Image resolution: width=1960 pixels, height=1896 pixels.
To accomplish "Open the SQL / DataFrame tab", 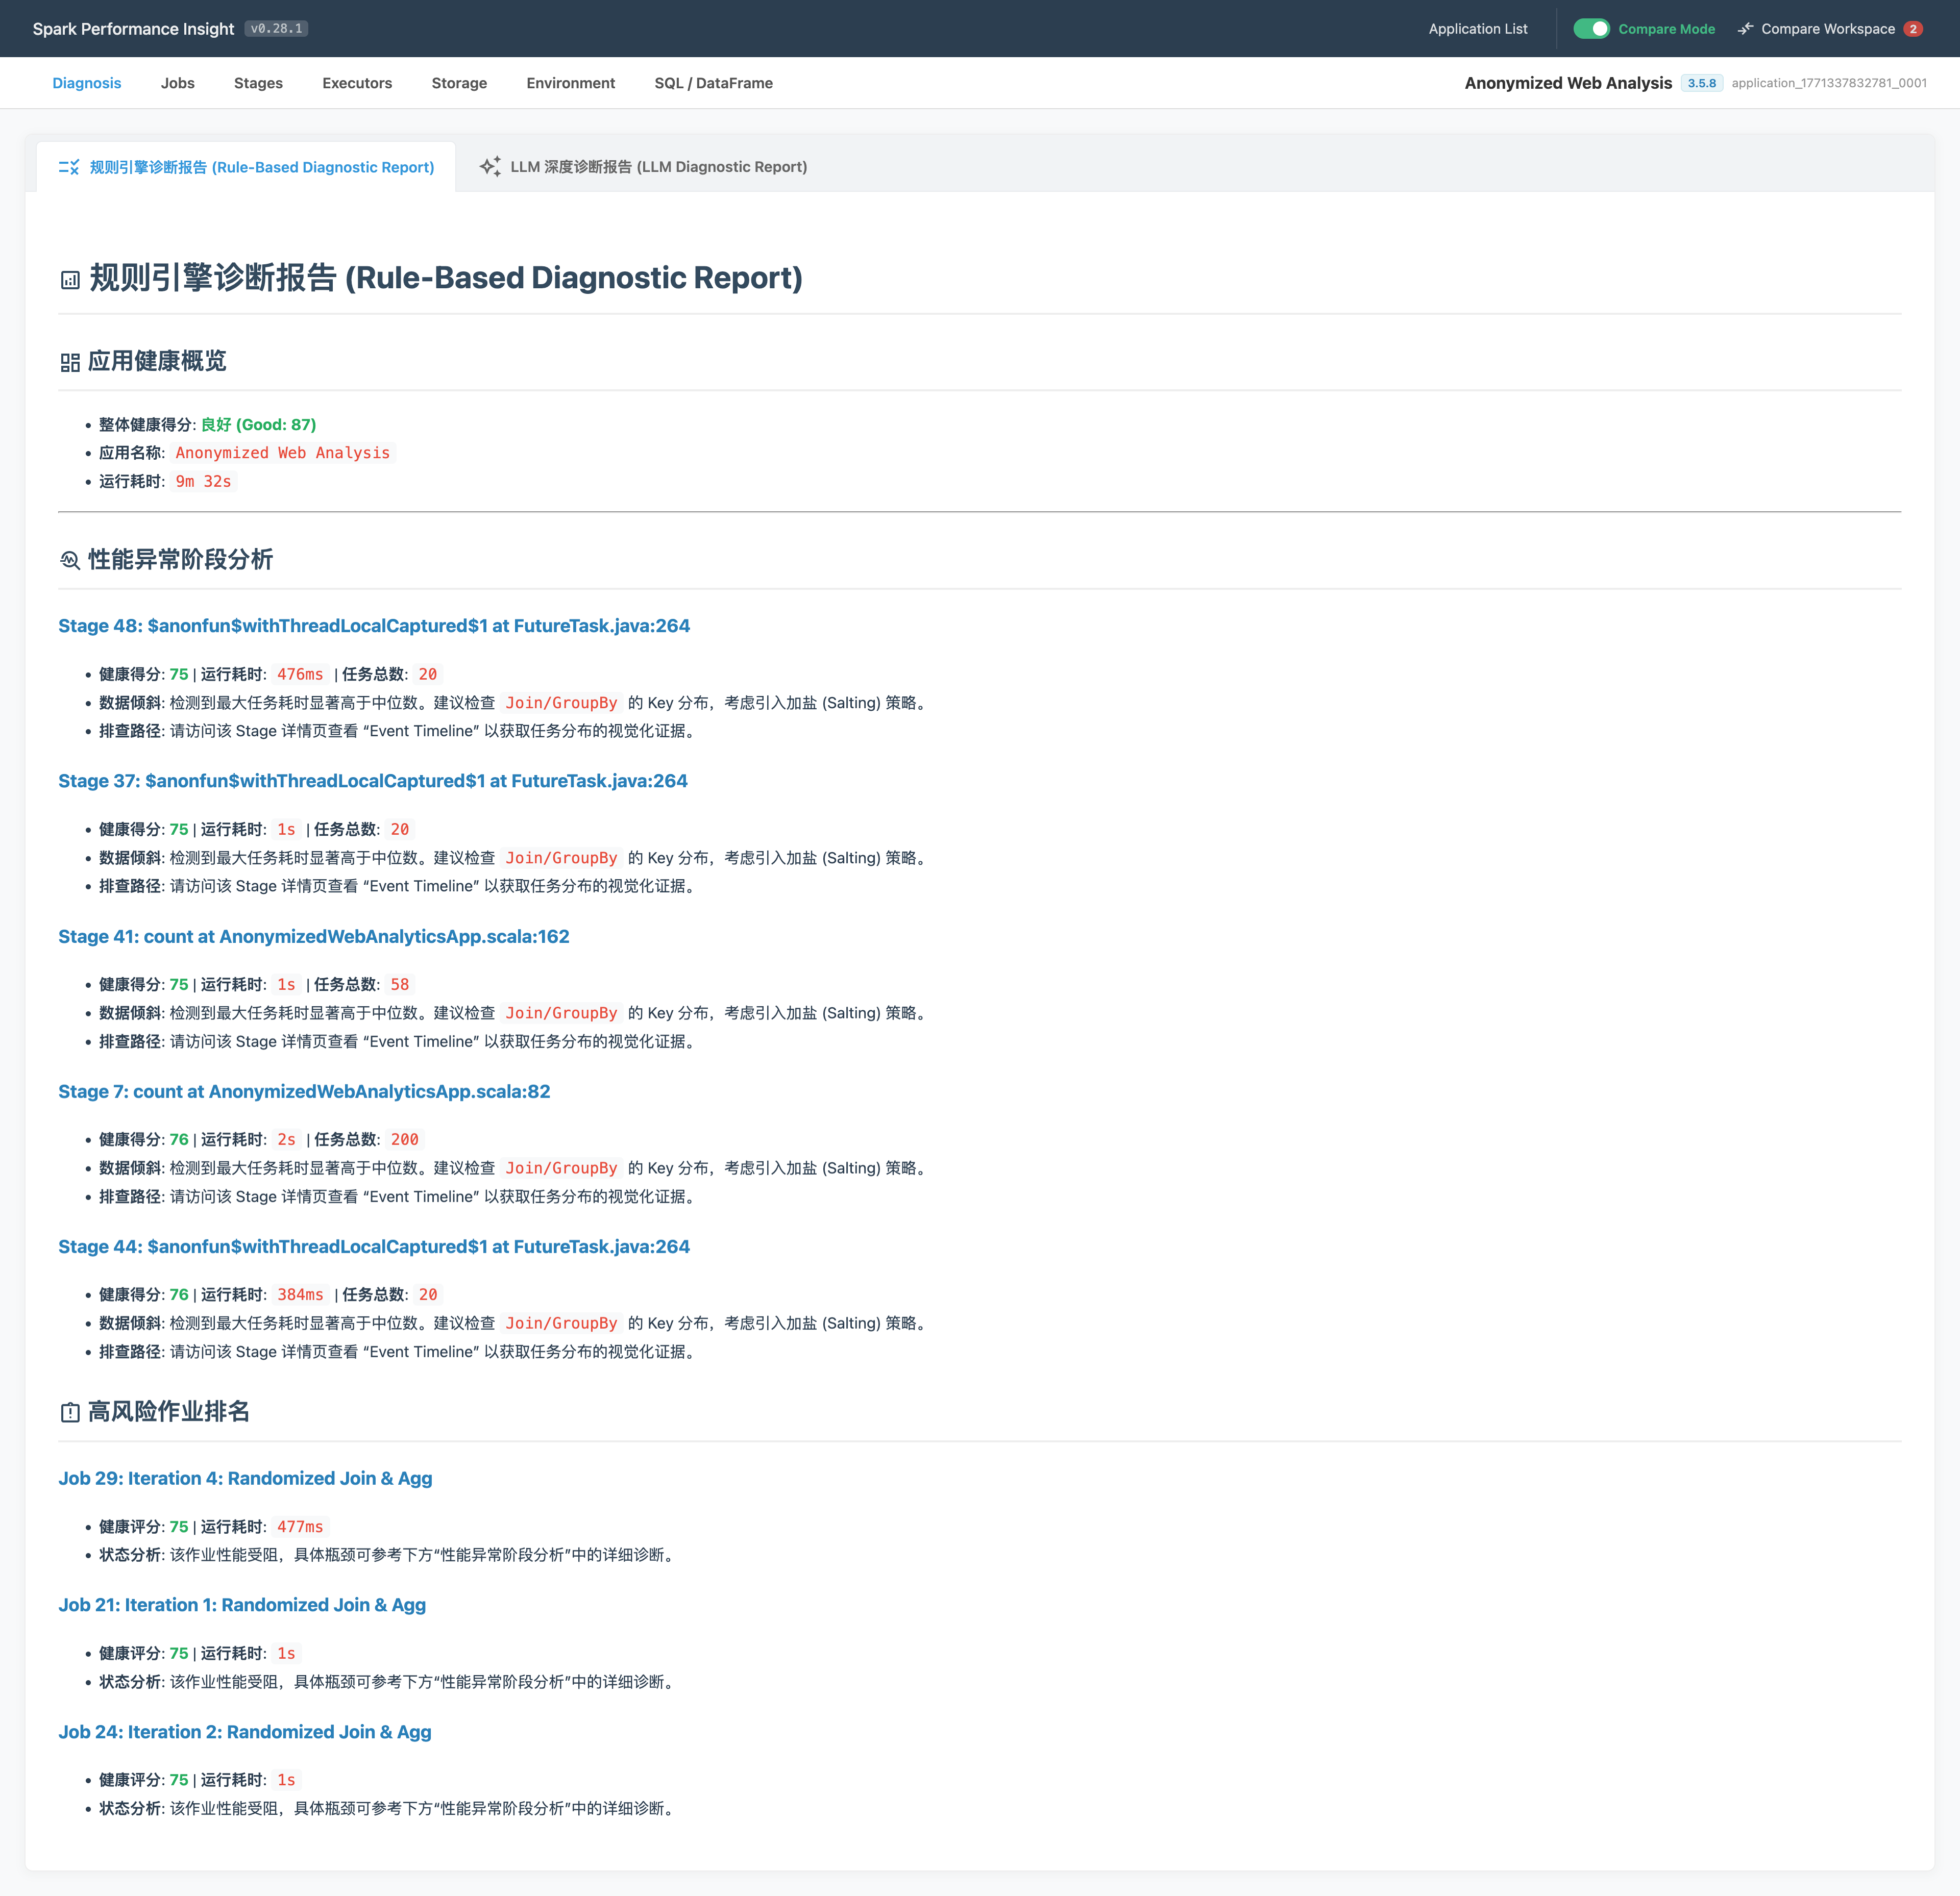I will point(713,83).
